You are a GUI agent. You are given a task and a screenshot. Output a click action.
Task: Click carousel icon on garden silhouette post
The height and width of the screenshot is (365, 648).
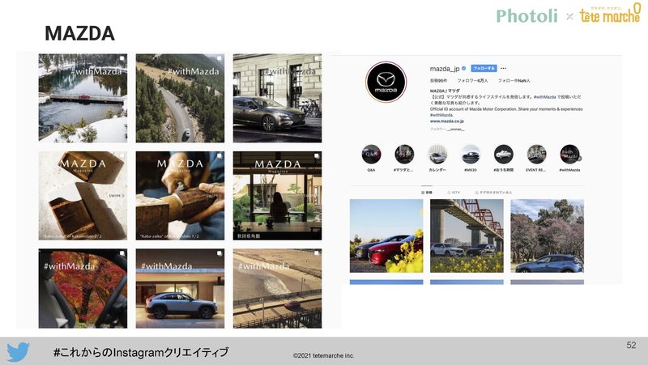click(317, 156)
